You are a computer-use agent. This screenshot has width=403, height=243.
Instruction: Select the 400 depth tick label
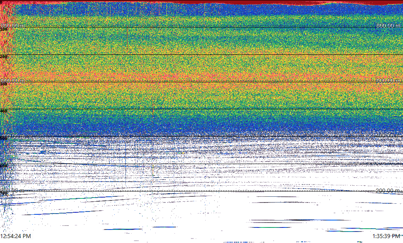click(4, 111)
